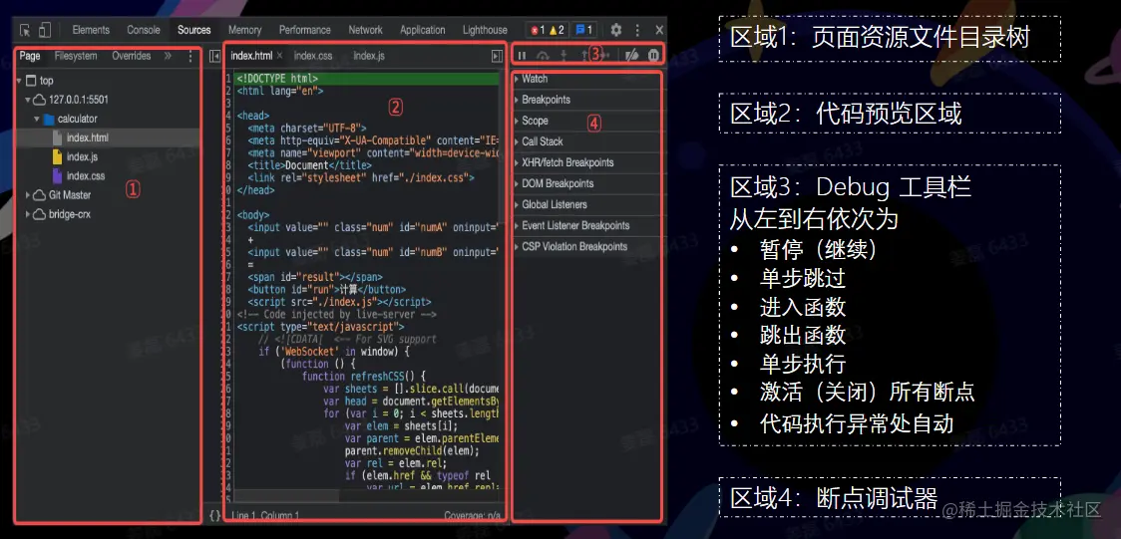
Task: Open DevTools settings gear
Action: tap(615, 30)
